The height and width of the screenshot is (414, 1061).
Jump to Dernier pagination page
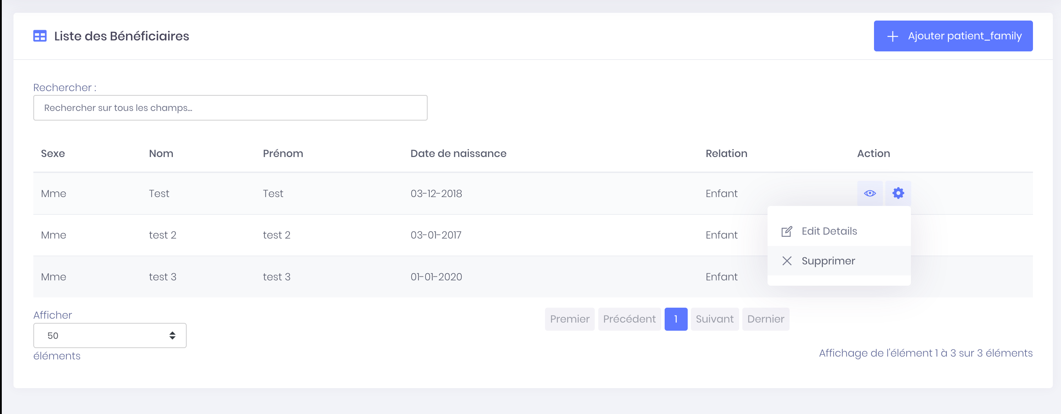pyautogui.click(x=765, y=319)
